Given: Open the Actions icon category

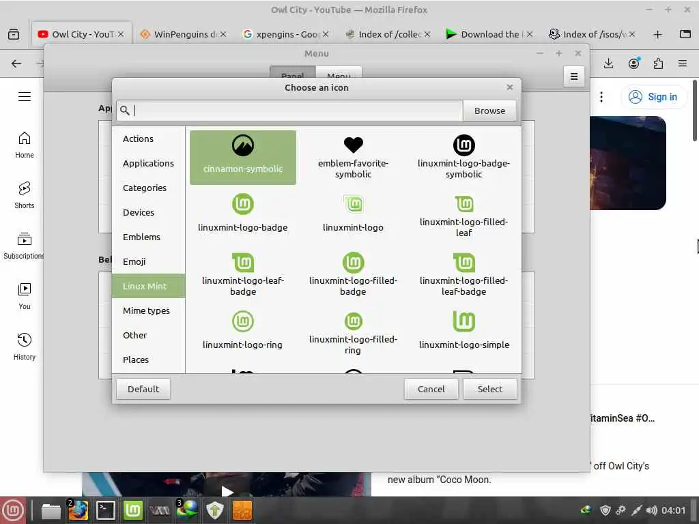Looking at the screenshot, I should point(148,139).
